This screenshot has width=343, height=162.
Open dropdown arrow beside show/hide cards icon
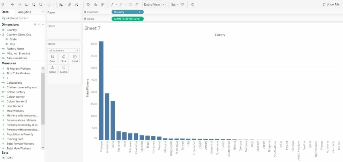point(177,4)
